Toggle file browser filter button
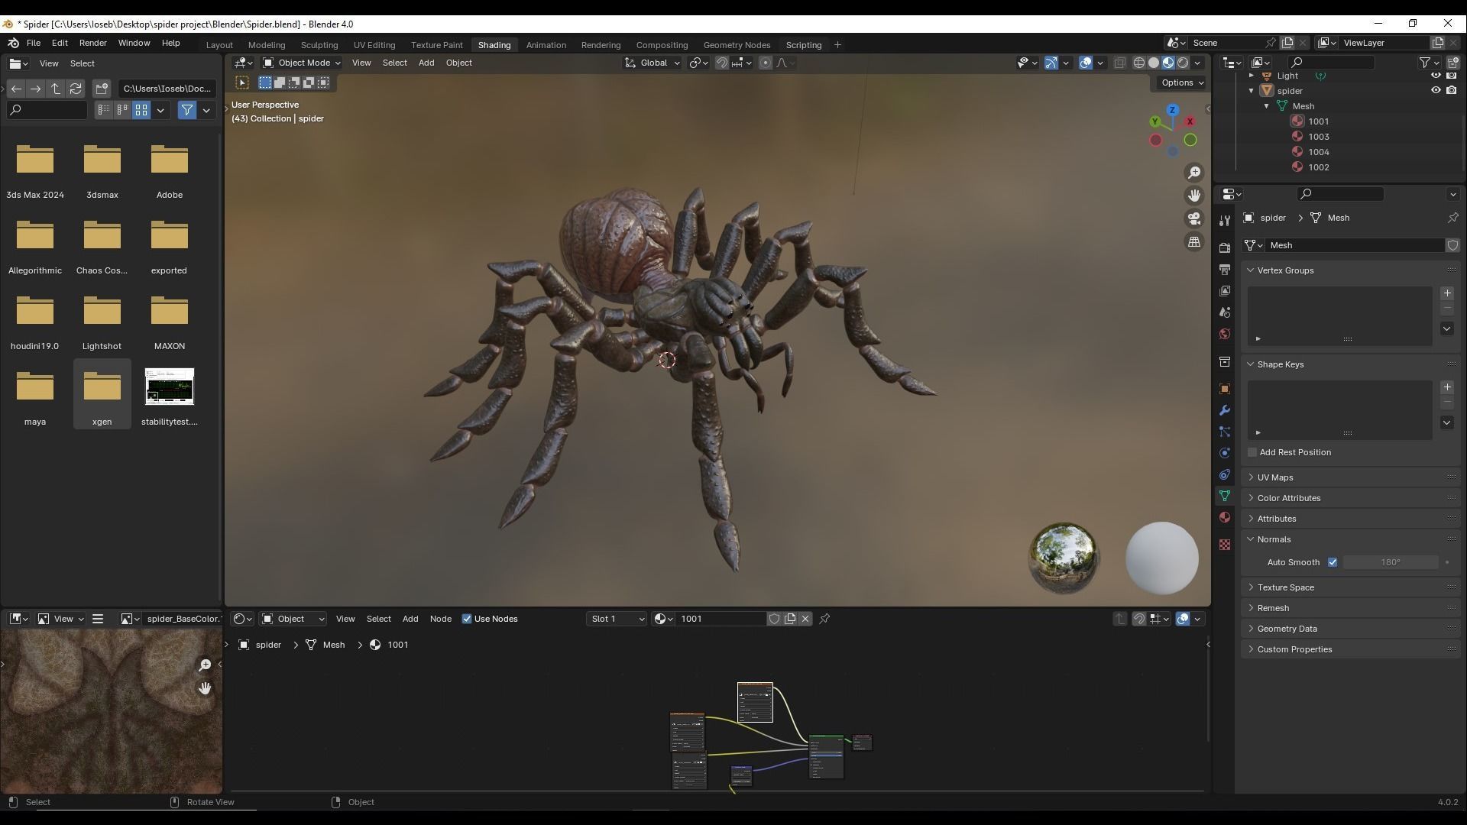This screenshot has width=1467, height=825. click(x=187, y=110)
